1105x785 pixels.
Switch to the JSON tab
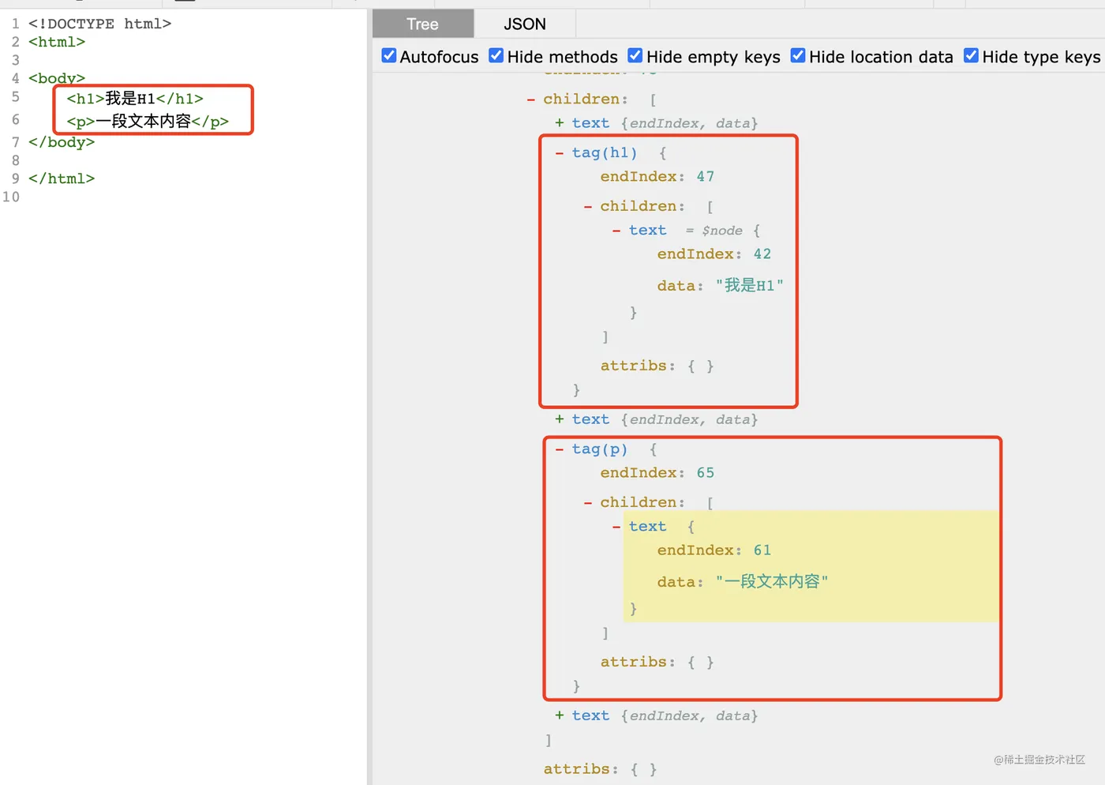pos(525,24)
